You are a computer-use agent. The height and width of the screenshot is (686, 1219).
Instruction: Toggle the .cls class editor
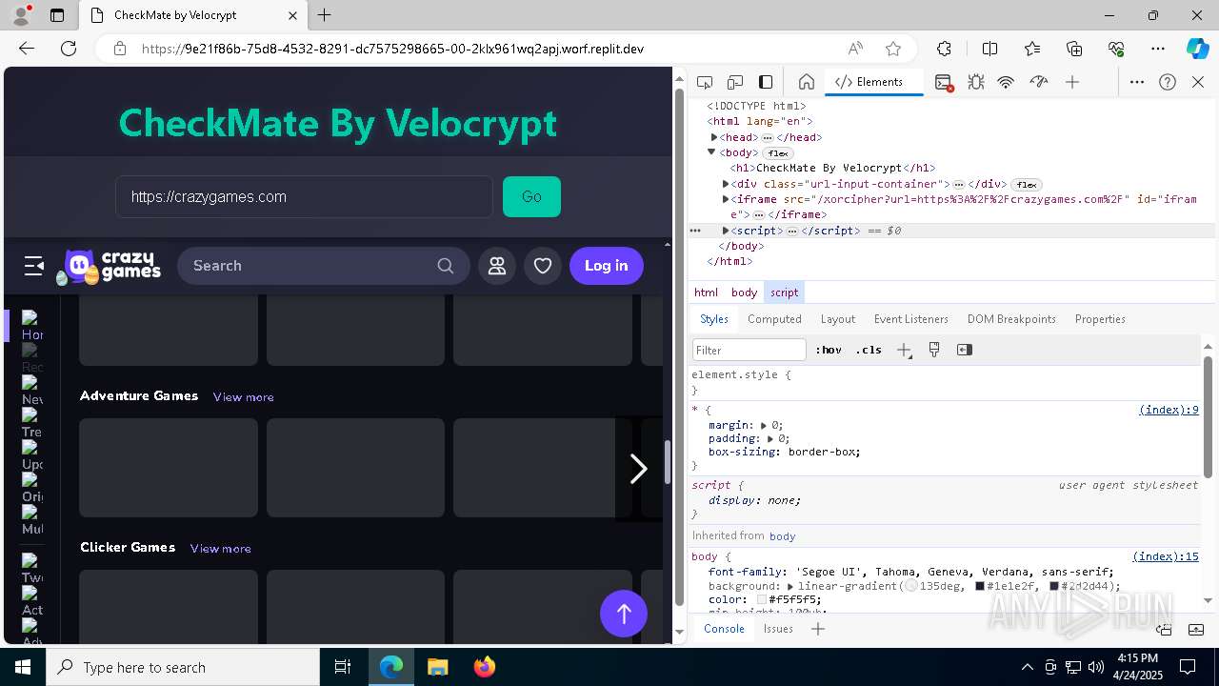pyautogui.click(x=869, y=350)
